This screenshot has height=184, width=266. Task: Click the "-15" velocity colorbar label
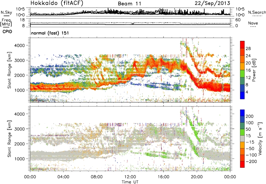250,142
